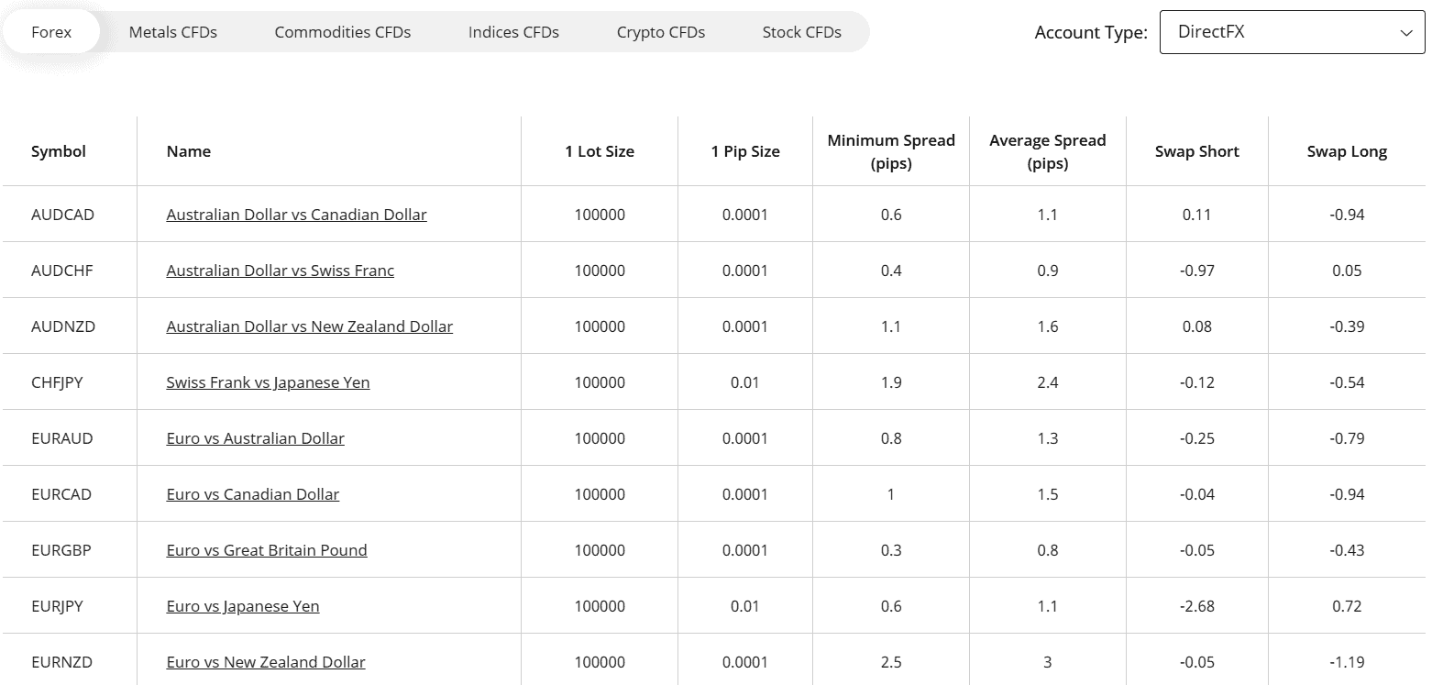Click the Average Spread (pips) column header
1432x685 pixels.
(x=1047, y=151)
